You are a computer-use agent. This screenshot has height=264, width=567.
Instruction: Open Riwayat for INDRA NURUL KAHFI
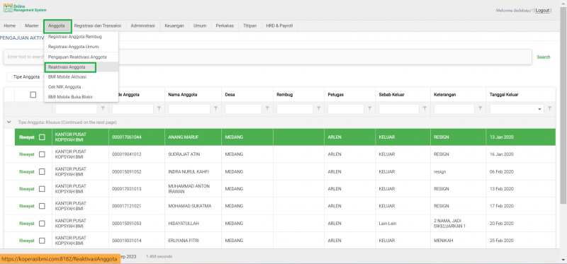coord(26,171)
